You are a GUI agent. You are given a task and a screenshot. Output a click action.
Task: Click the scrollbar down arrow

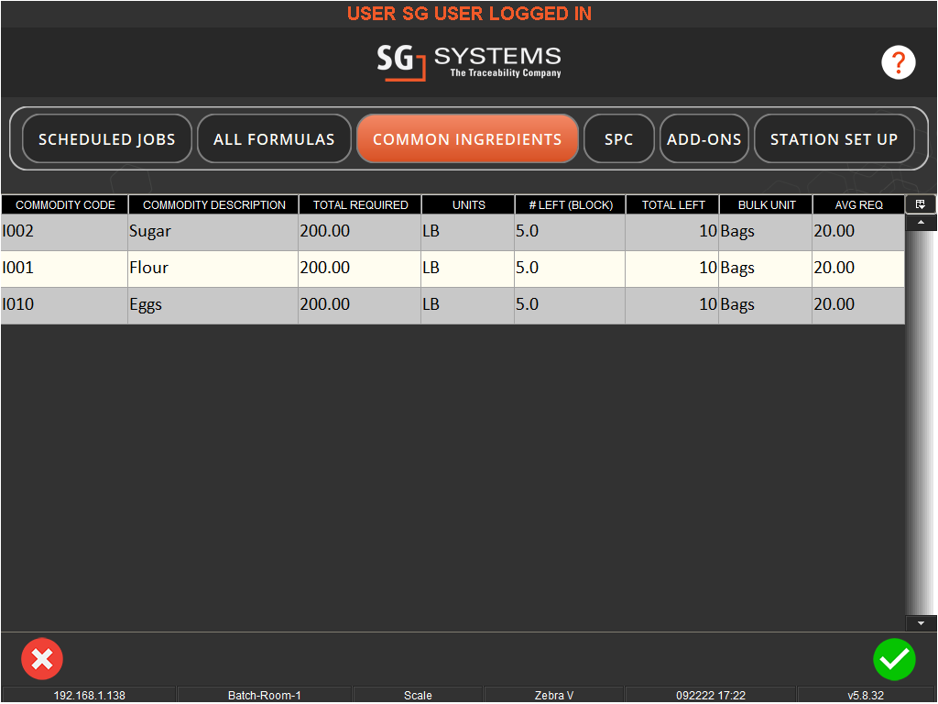tap(921, 622)
